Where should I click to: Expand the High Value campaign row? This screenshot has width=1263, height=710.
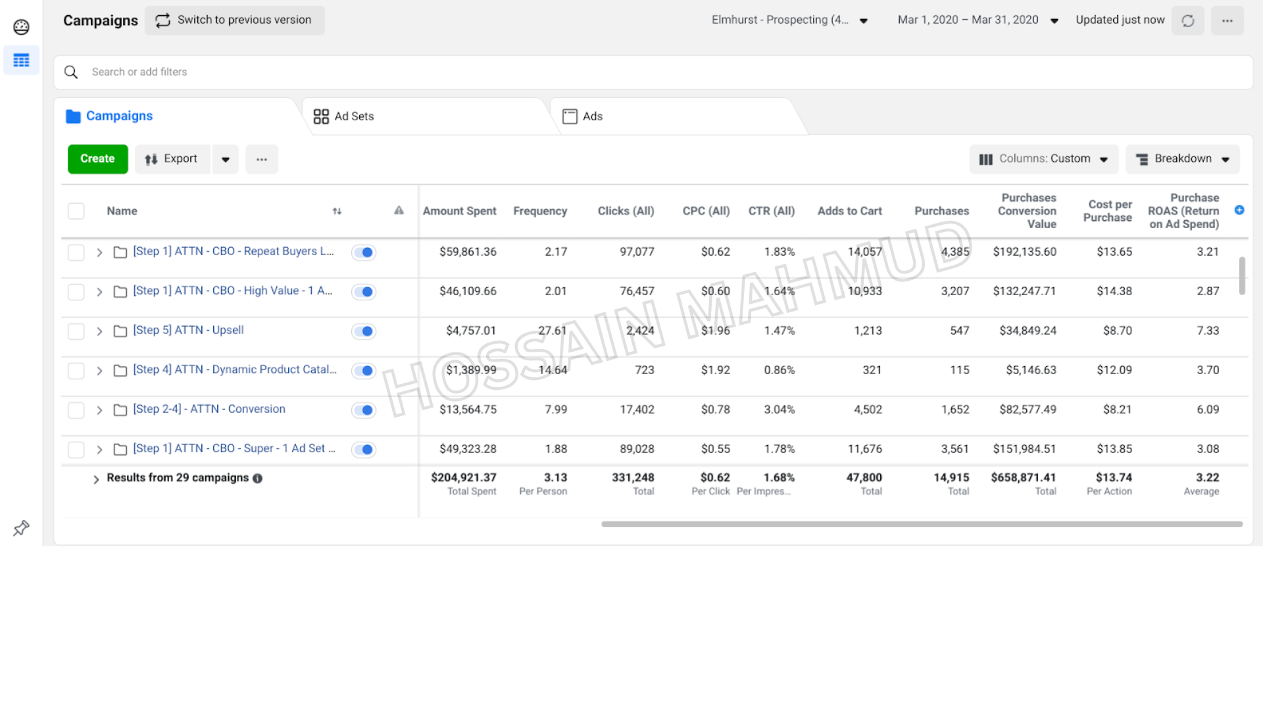[99, 292]
